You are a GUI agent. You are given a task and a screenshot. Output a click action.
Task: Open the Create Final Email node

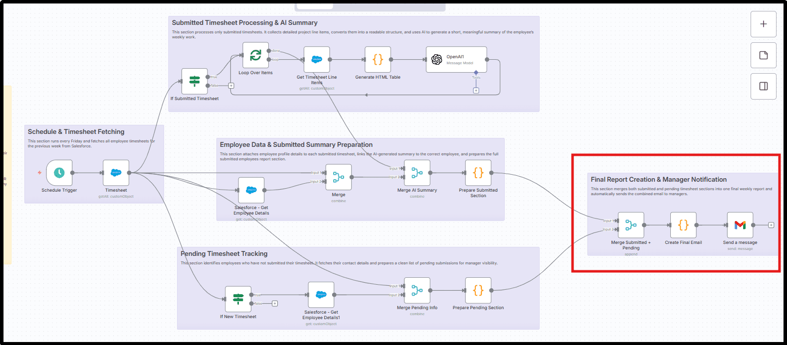[x=683, y=225]
